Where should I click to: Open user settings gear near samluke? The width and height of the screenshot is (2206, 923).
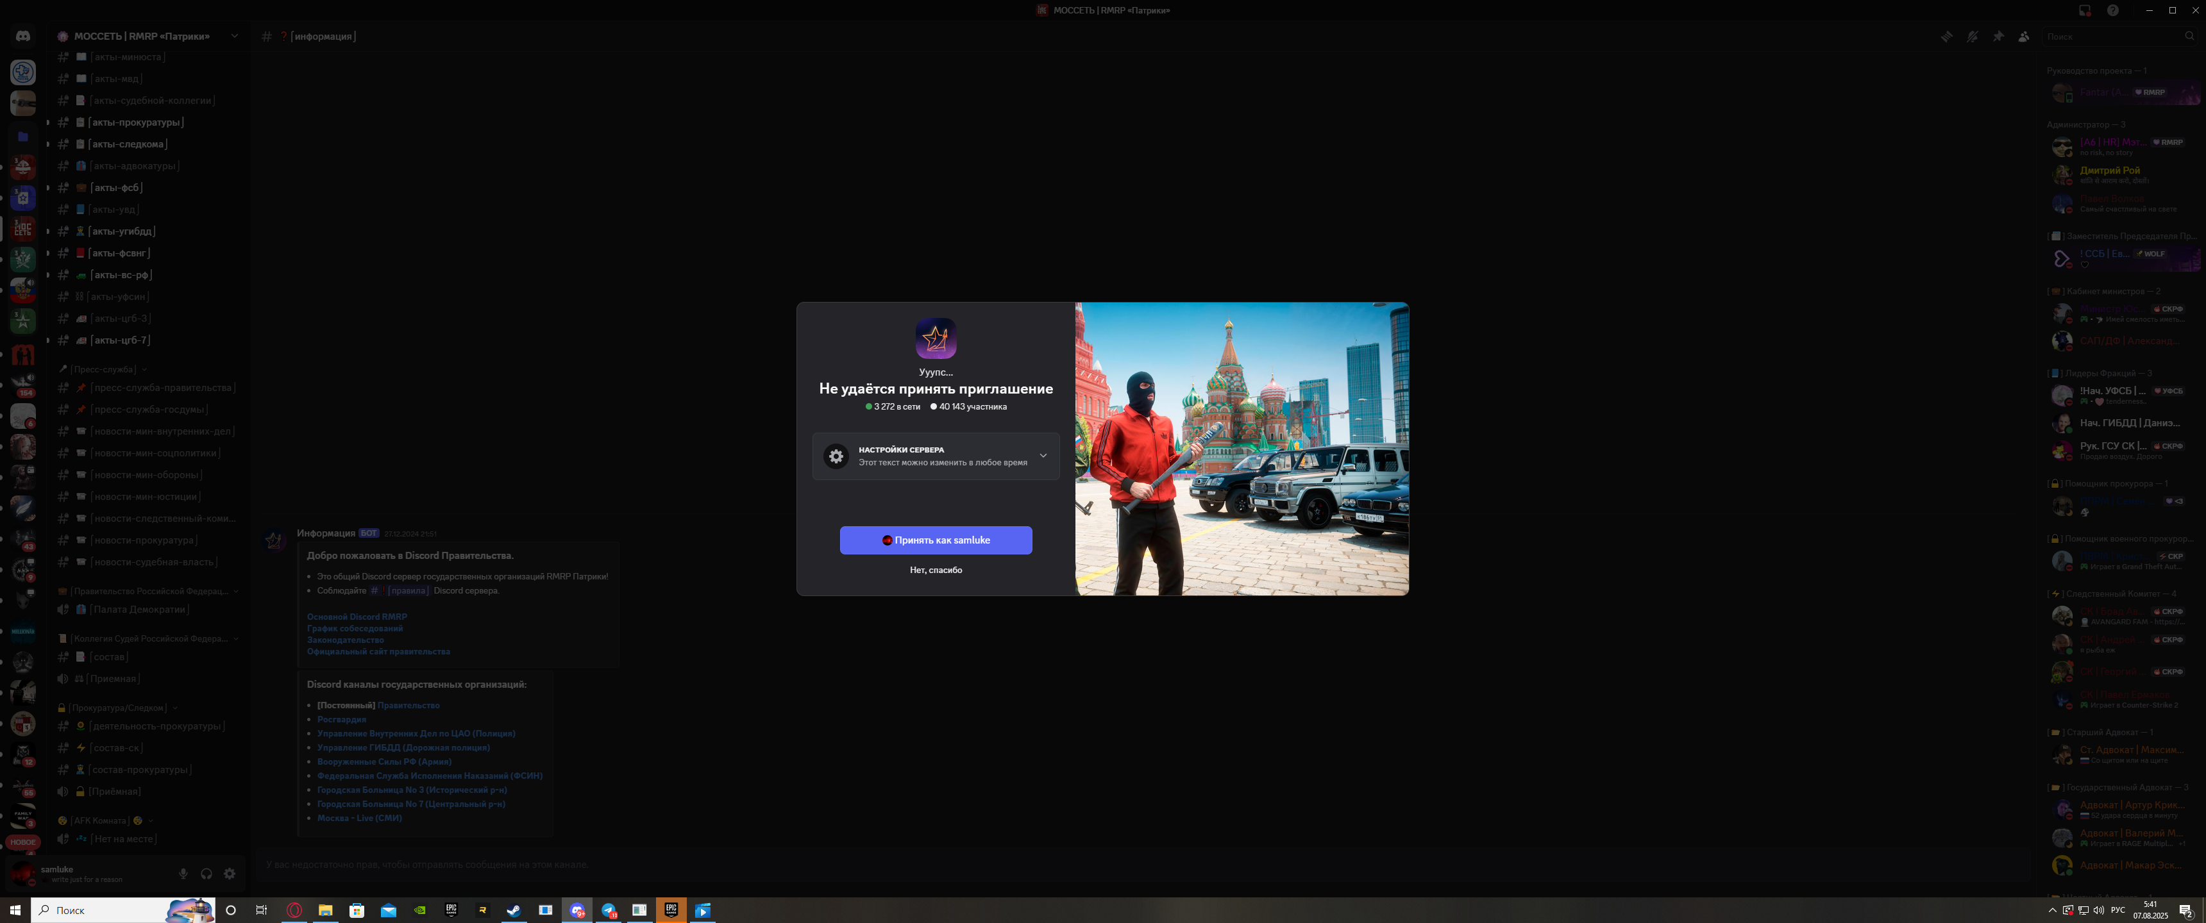click(x=230, y=874)
